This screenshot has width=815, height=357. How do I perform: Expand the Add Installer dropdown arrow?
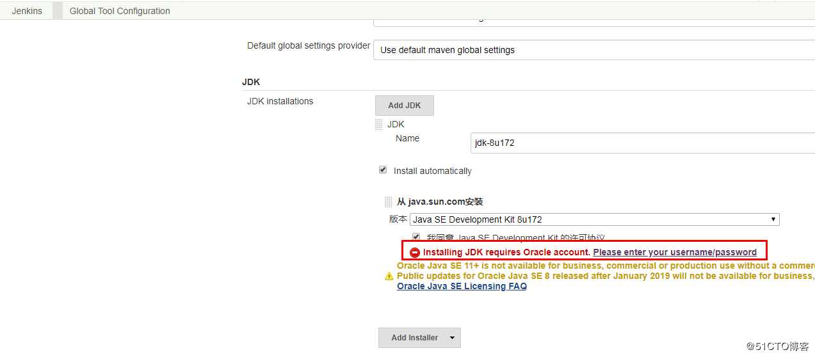(452, 338)
